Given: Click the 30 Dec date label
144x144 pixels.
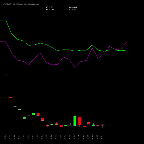Looking at the screenshot, I should (x=5, y=137).
